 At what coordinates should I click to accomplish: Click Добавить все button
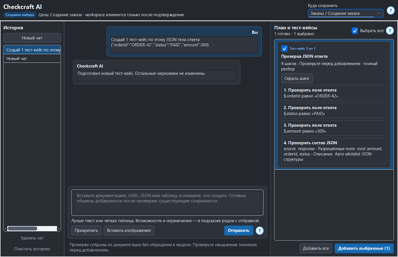[x=316, y=248]
